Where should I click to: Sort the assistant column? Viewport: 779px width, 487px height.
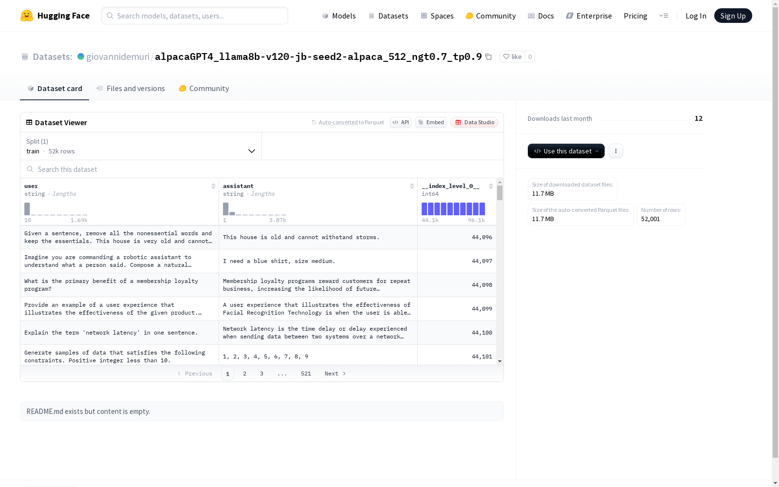coord(412,186)
